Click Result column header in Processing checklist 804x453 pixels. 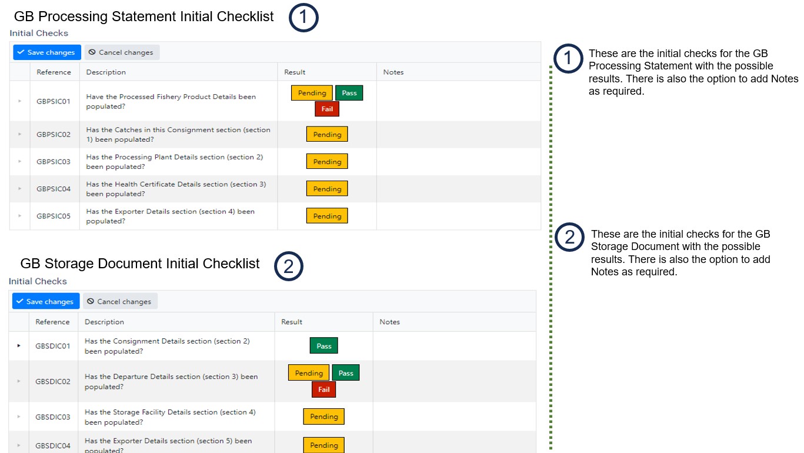[x=295, y=72]
